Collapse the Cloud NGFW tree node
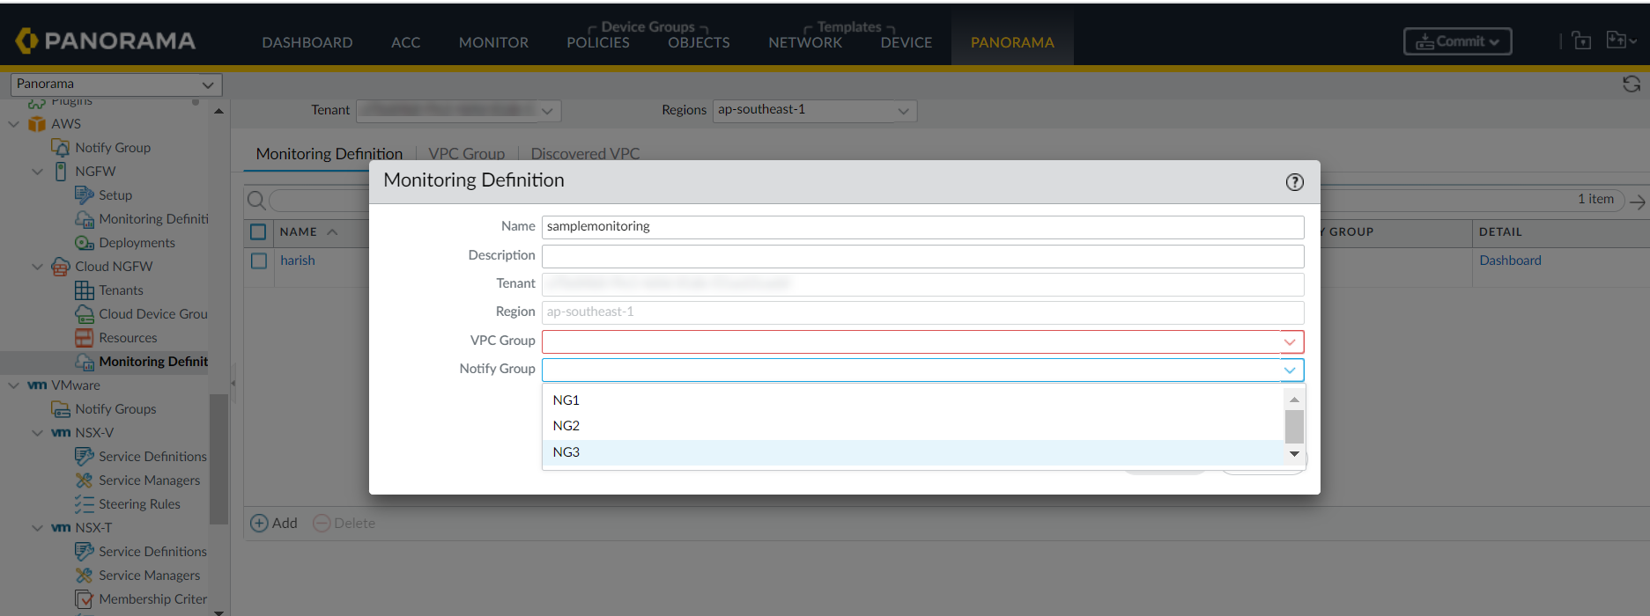 tap(37, 267)
